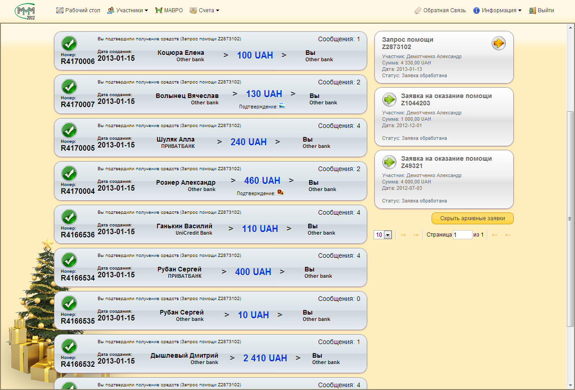Click green checkmark icon for order R4170005

(69, 130)
